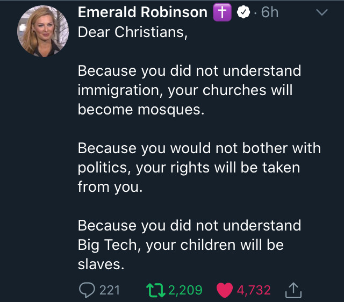344x302 pixels.
Task: Toggle the red heart like icon
Action: (x=224, y=290)
